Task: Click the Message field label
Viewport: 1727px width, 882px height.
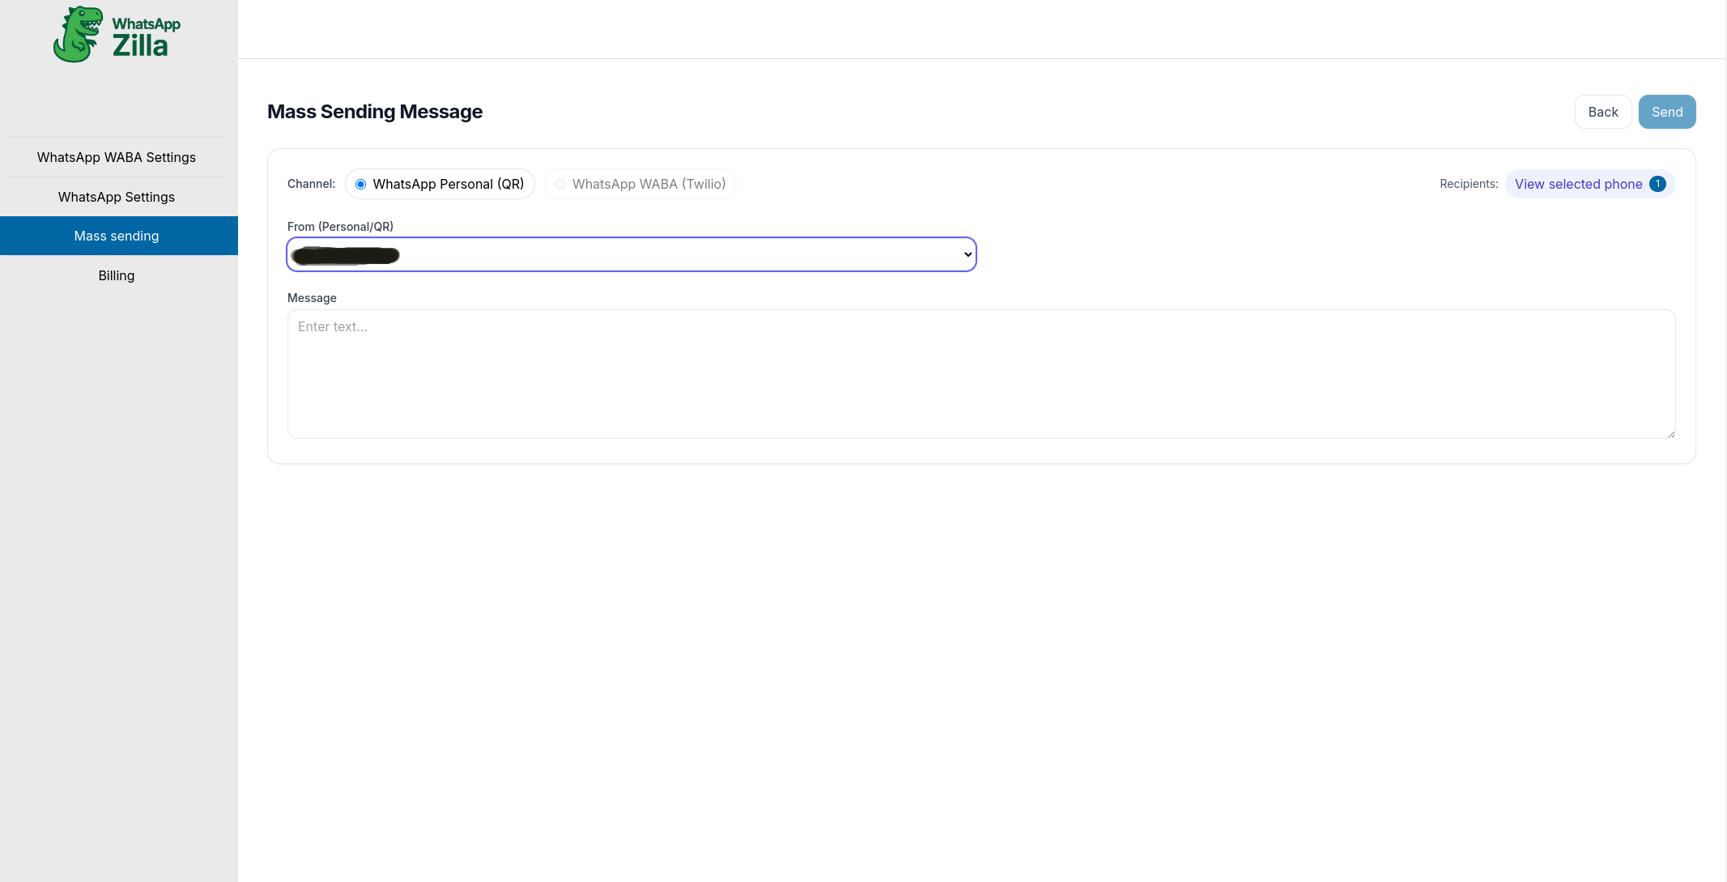Action: 312,298
